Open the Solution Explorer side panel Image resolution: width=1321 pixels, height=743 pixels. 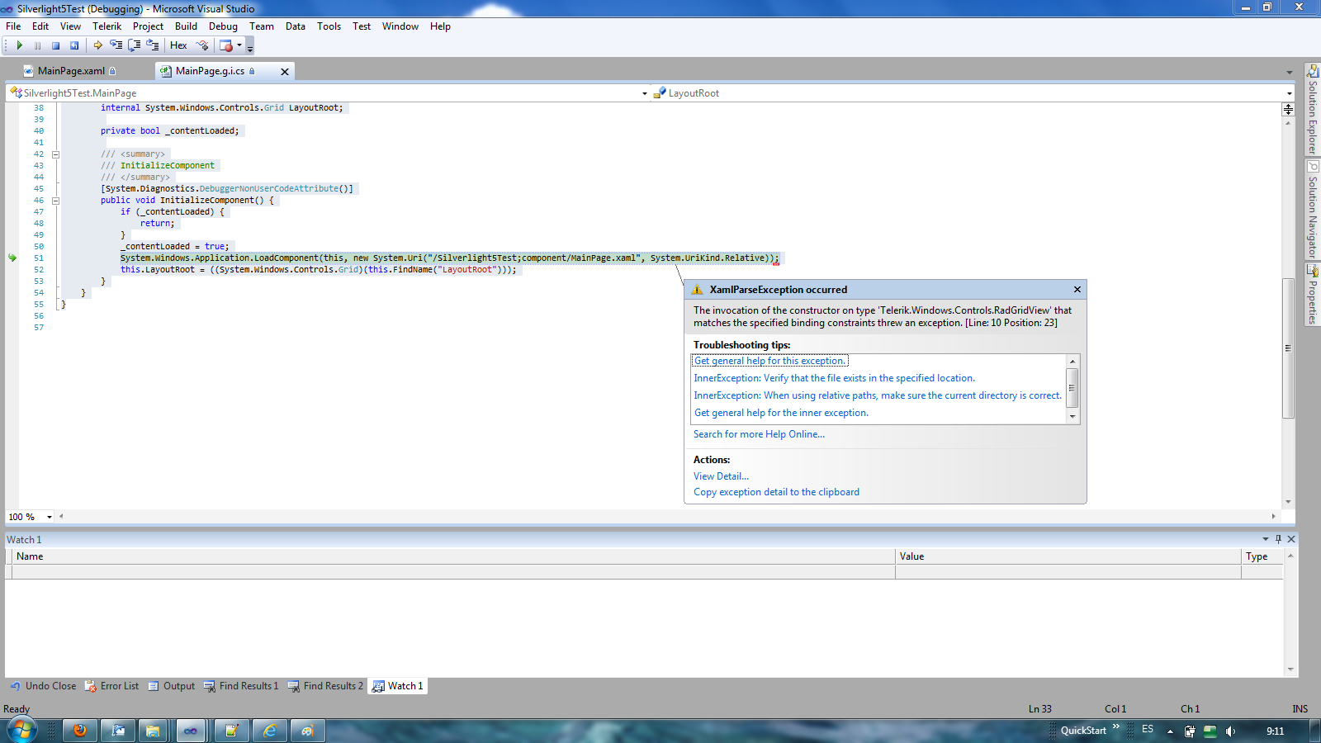click(1312, 110)
